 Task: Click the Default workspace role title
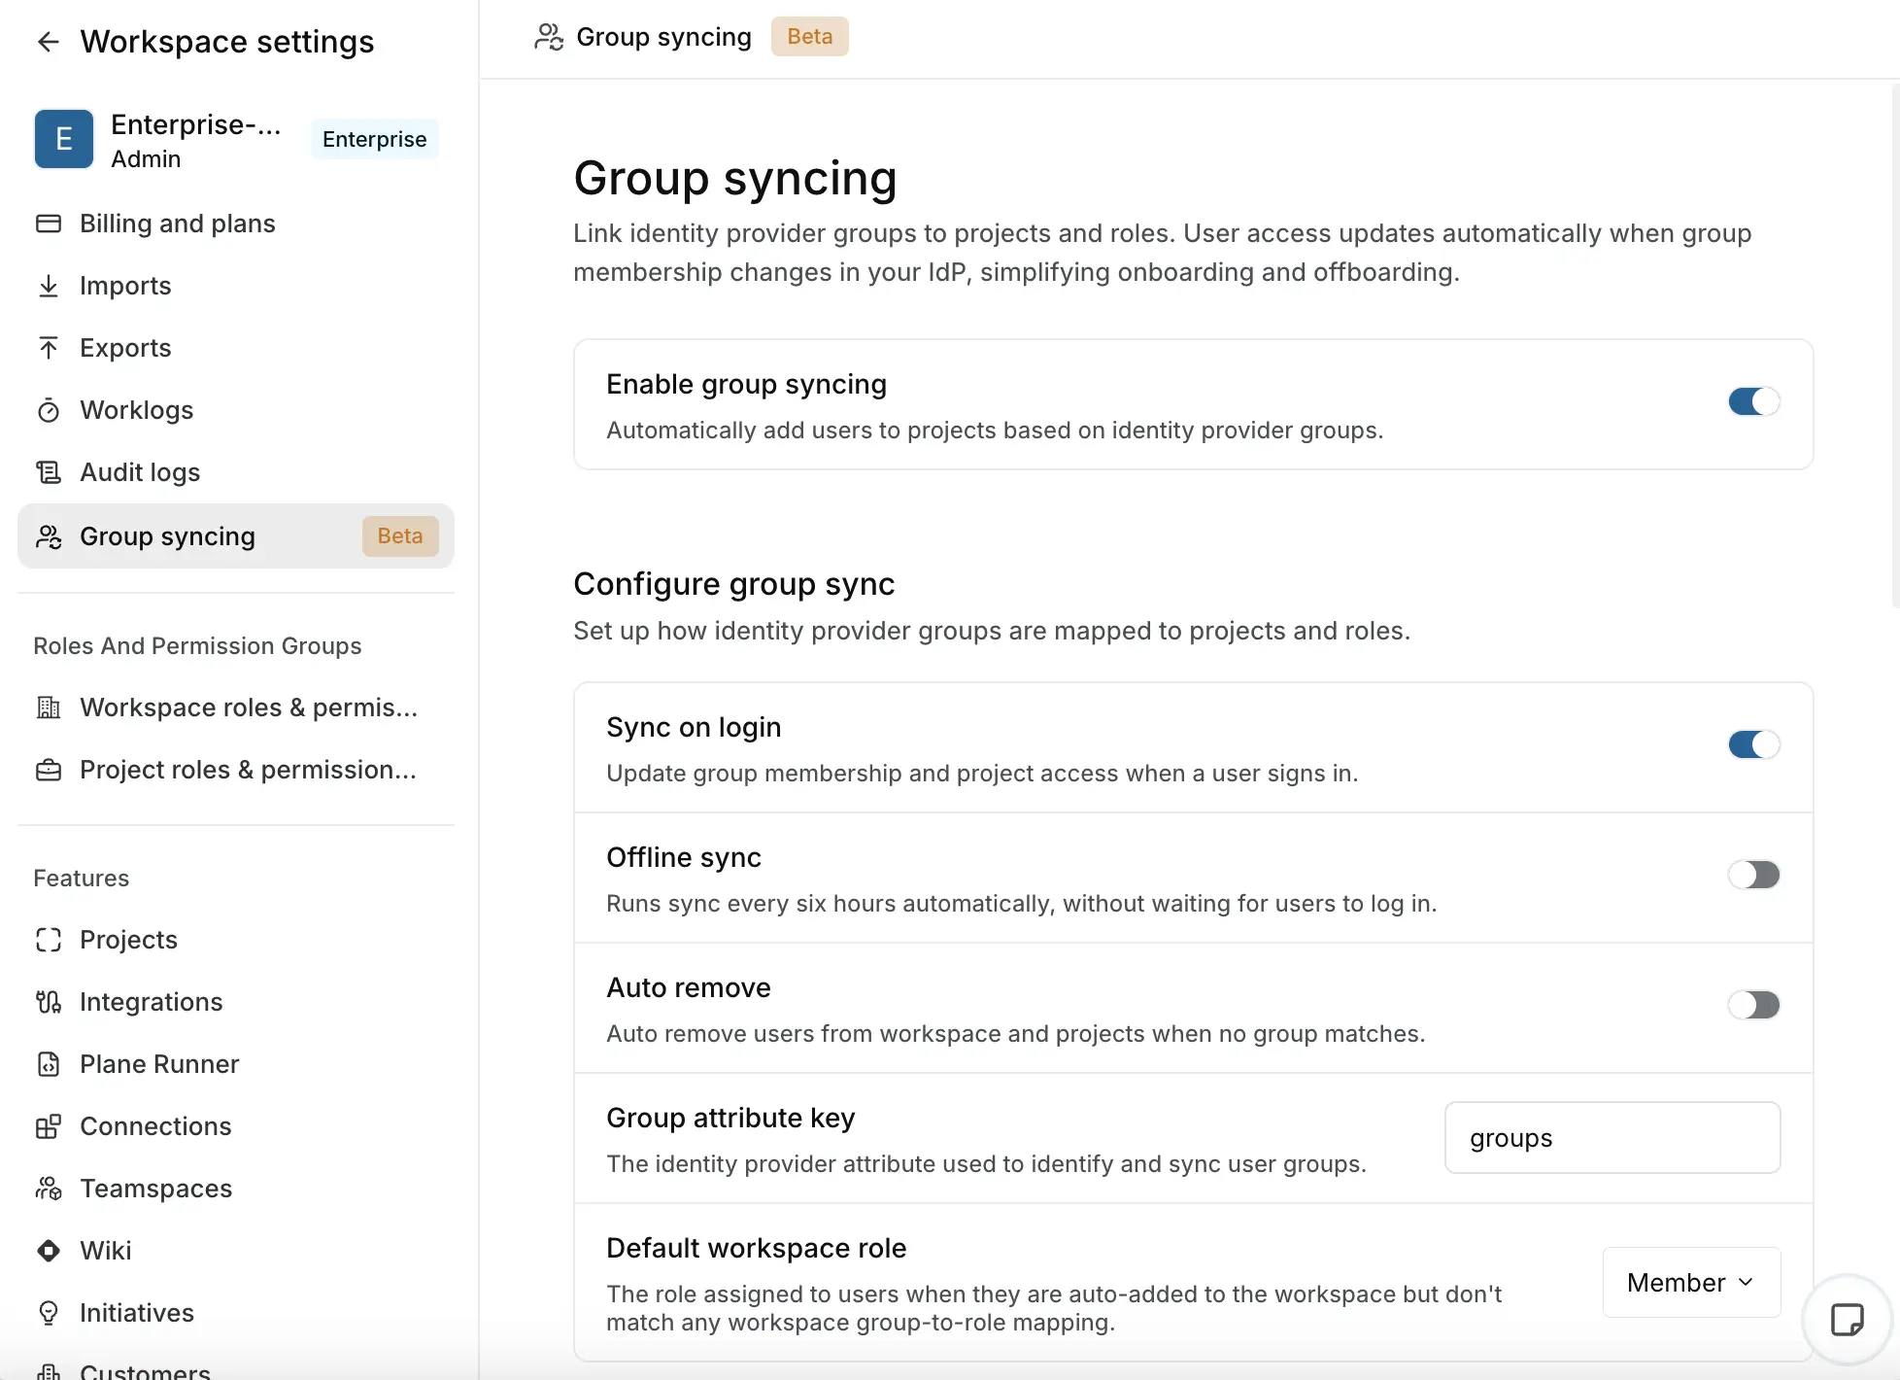(x=756, y=1248)
